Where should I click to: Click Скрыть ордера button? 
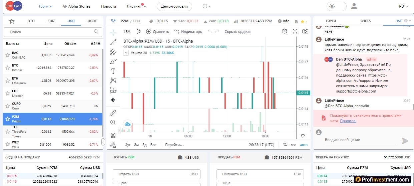pyautogui.click(x=238, y=32)
